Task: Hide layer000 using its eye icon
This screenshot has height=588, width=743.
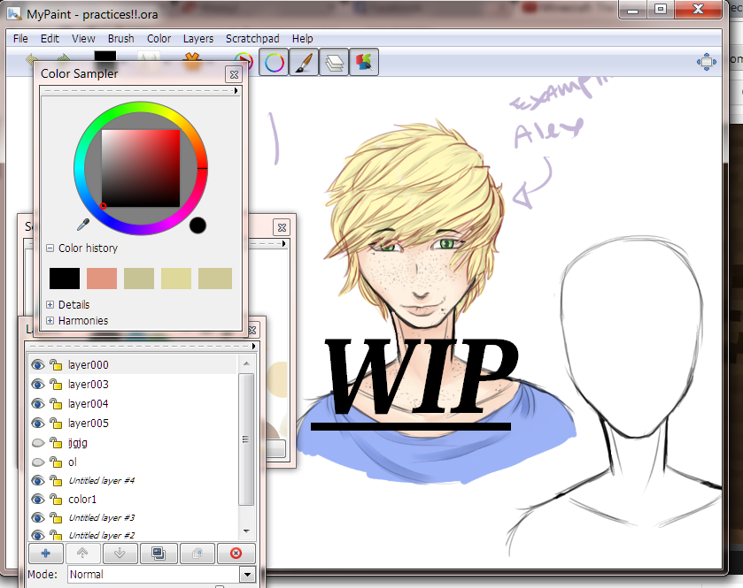Action: [38, 364]
